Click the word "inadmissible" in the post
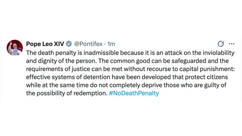This screenshot has height=136, width=242. click(x=101, y=53)
